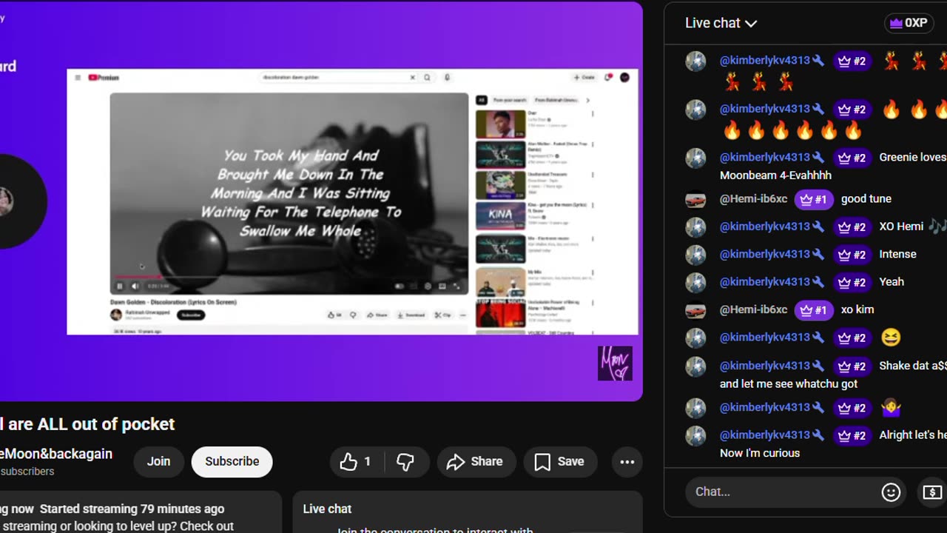Open the 0XP crown badge
This screenshot has width=947, height=533.
(909, 23)
